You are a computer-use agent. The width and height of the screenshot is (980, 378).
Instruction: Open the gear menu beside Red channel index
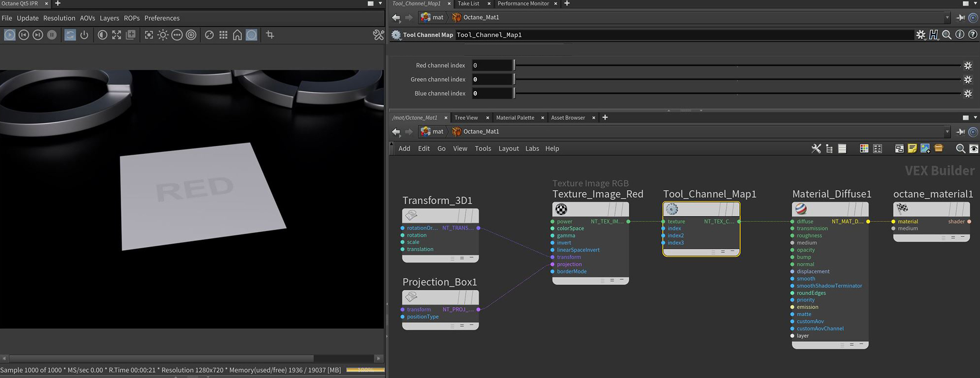coord(968,66)
